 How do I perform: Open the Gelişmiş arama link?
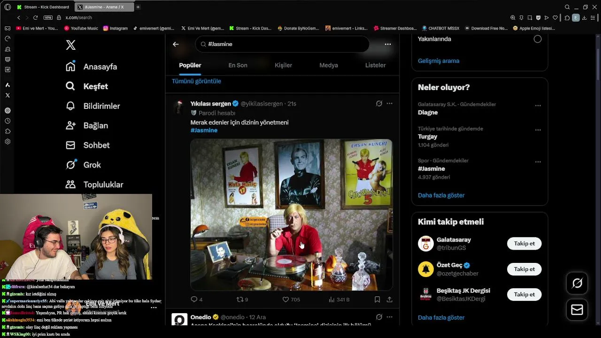click(439, 61)
